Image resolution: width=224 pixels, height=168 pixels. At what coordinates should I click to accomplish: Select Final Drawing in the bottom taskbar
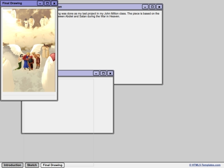pyautogui.click(x=53, y=165)
